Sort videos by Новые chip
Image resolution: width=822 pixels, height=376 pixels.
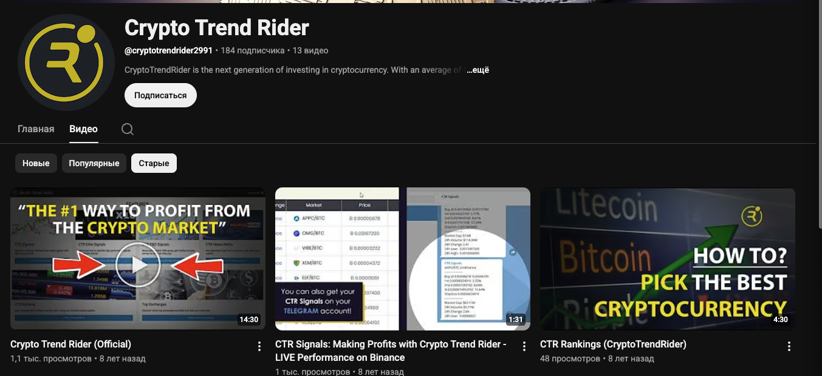click(x=36, y=163)
